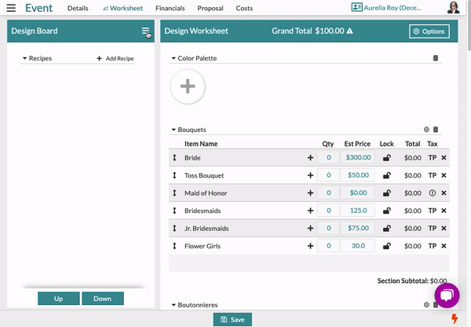Add recipe to Flower Girls item
This screenshot has height=327, width=471.
point(310,246)
